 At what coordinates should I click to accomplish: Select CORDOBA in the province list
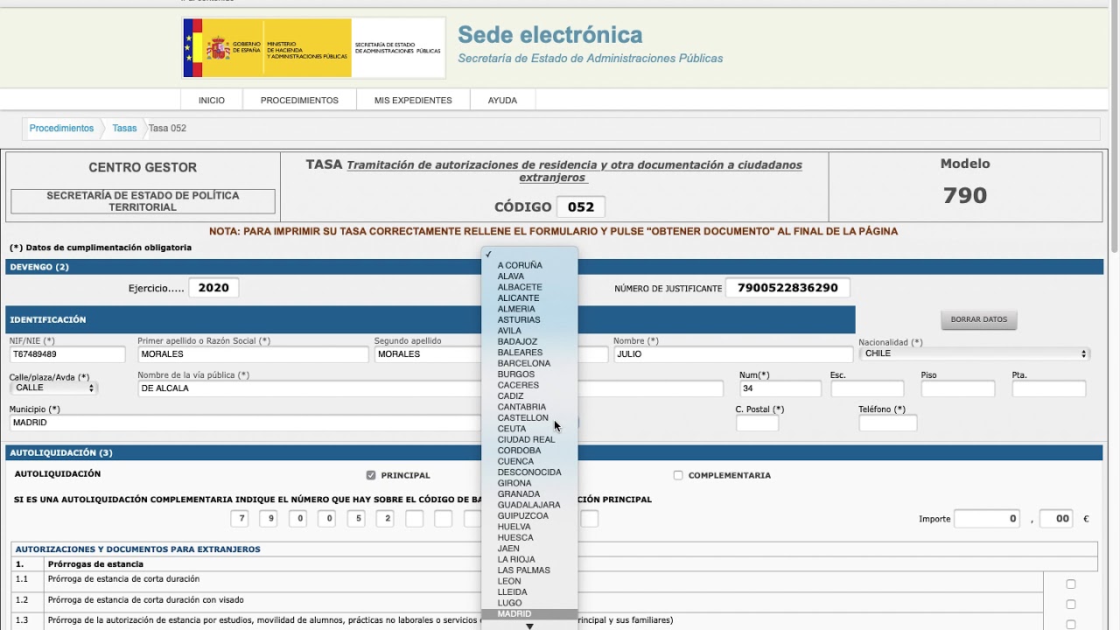529,451
